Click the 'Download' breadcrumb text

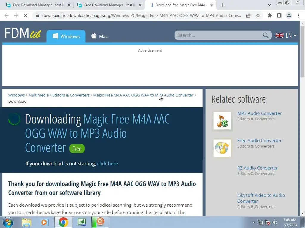click(17, 101)
